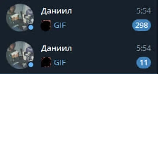Click the 5:54 timestamp above the 11 badge

pos(143,48)
